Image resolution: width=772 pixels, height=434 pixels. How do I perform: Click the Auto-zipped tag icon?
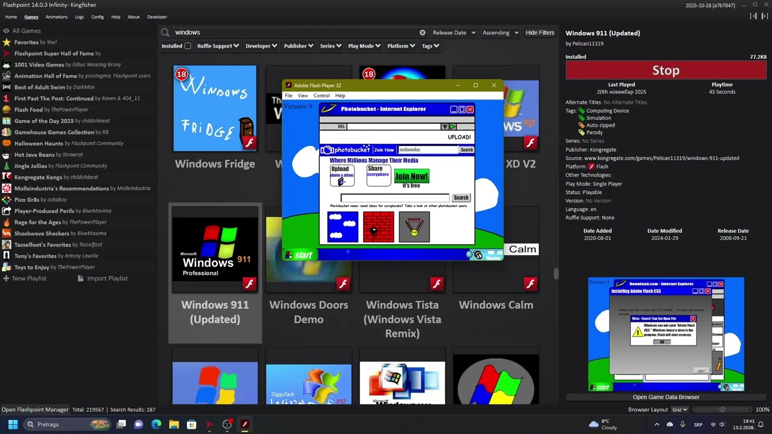click(582, 125)
